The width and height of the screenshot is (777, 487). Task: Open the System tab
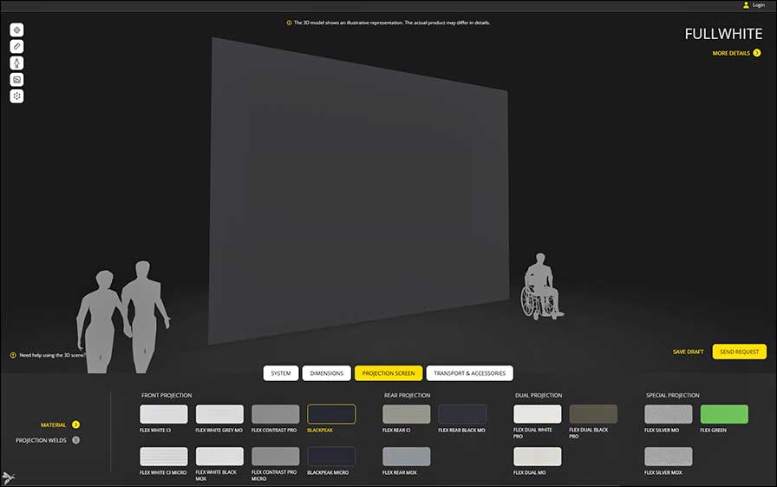(x=281, y=373)
